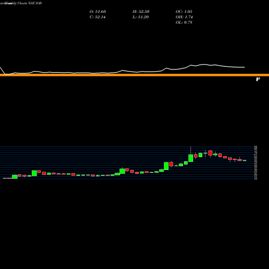Click the Charts NSE IOB title text
Screen dimensions: 269x269
click(x=30, y=3)
